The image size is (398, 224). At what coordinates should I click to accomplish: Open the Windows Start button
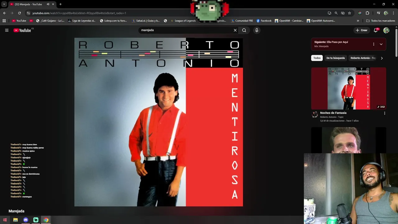(x=5, y=220)
